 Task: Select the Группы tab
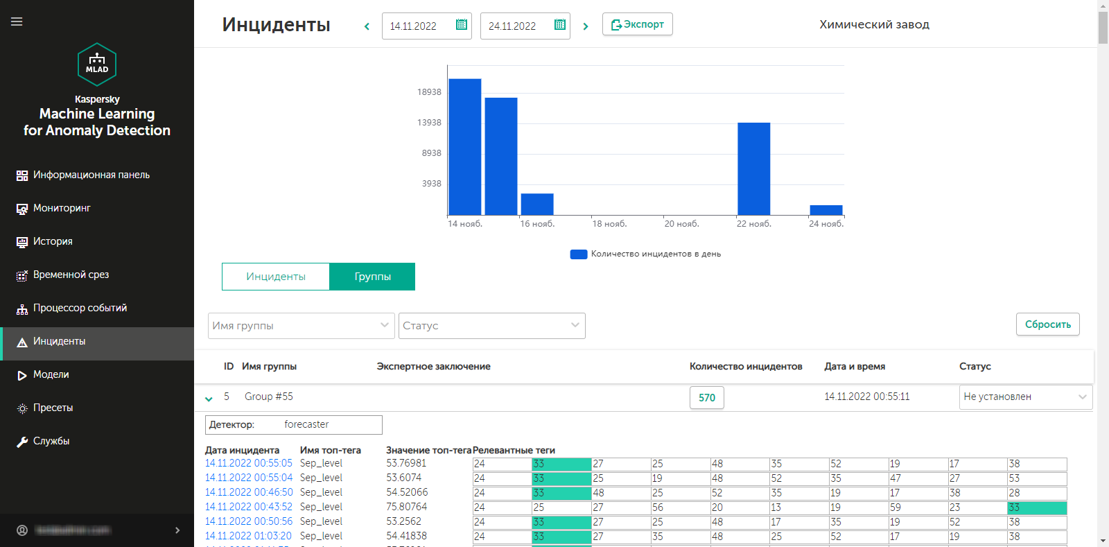point(372,277)
